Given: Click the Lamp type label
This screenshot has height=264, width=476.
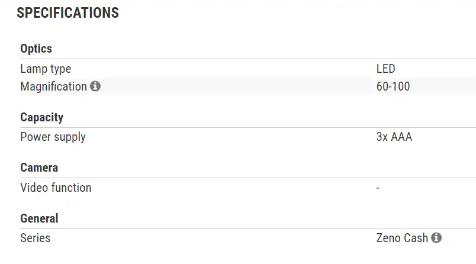Looking at the screenshot, I should pyautogui.click(x=46, y=69).
